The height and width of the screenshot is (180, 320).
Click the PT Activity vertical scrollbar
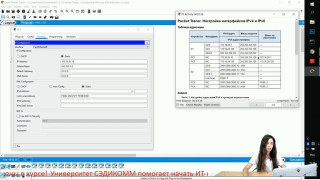click(296, 37)
